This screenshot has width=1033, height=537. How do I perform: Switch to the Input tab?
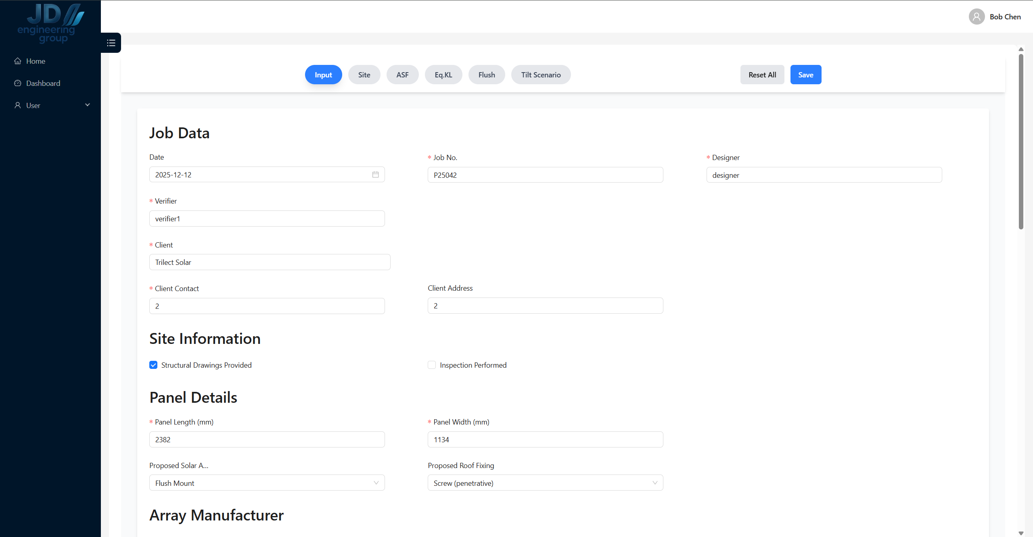click(324, 75)
